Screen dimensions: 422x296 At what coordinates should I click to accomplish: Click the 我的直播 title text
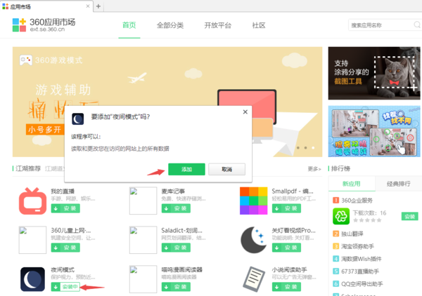(63, 191)
